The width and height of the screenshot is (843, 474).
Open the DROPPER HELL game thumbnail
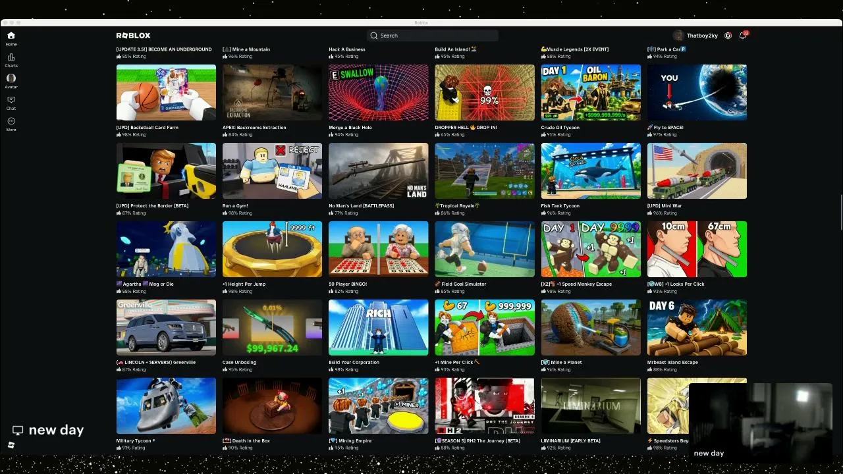point(485,92)
